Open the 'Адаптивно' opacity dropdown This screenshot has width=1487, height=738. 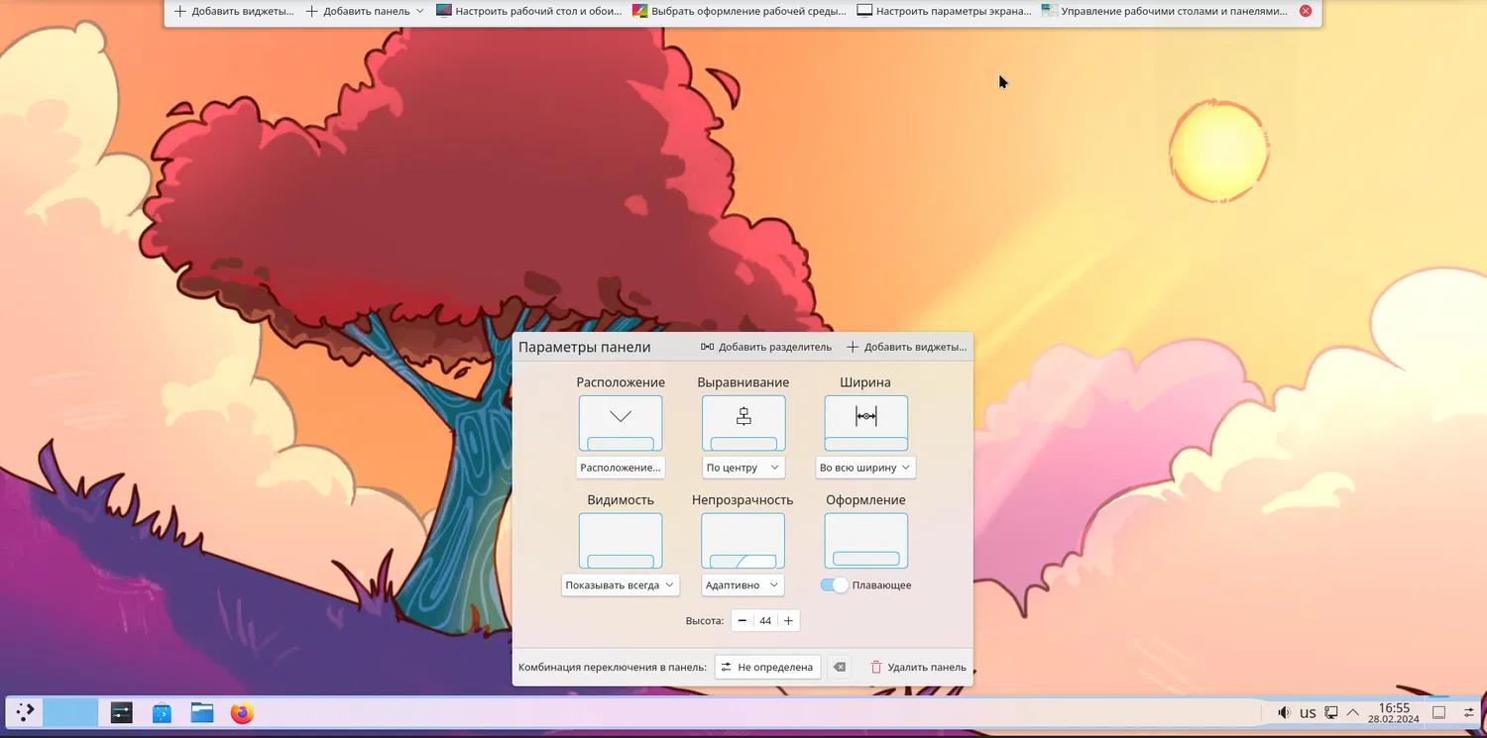pos(743,585)
